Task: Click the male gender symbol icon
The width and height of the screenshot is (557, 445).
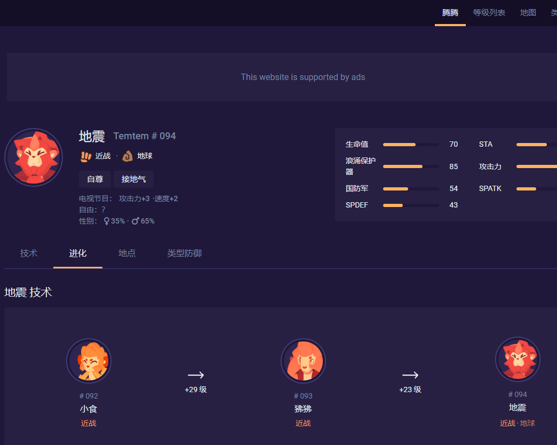Action: coord(135,220)
